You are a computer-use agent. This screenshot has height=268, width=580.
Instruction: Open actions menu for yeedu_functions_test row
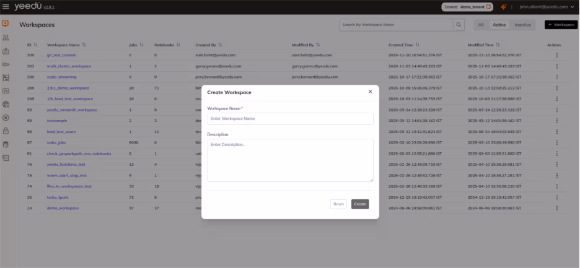[x=556, y=165]
